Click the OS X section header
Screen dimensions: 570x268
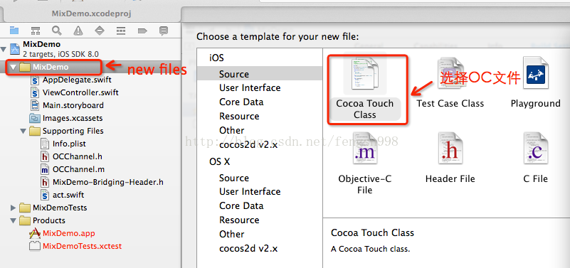[220, 161]
